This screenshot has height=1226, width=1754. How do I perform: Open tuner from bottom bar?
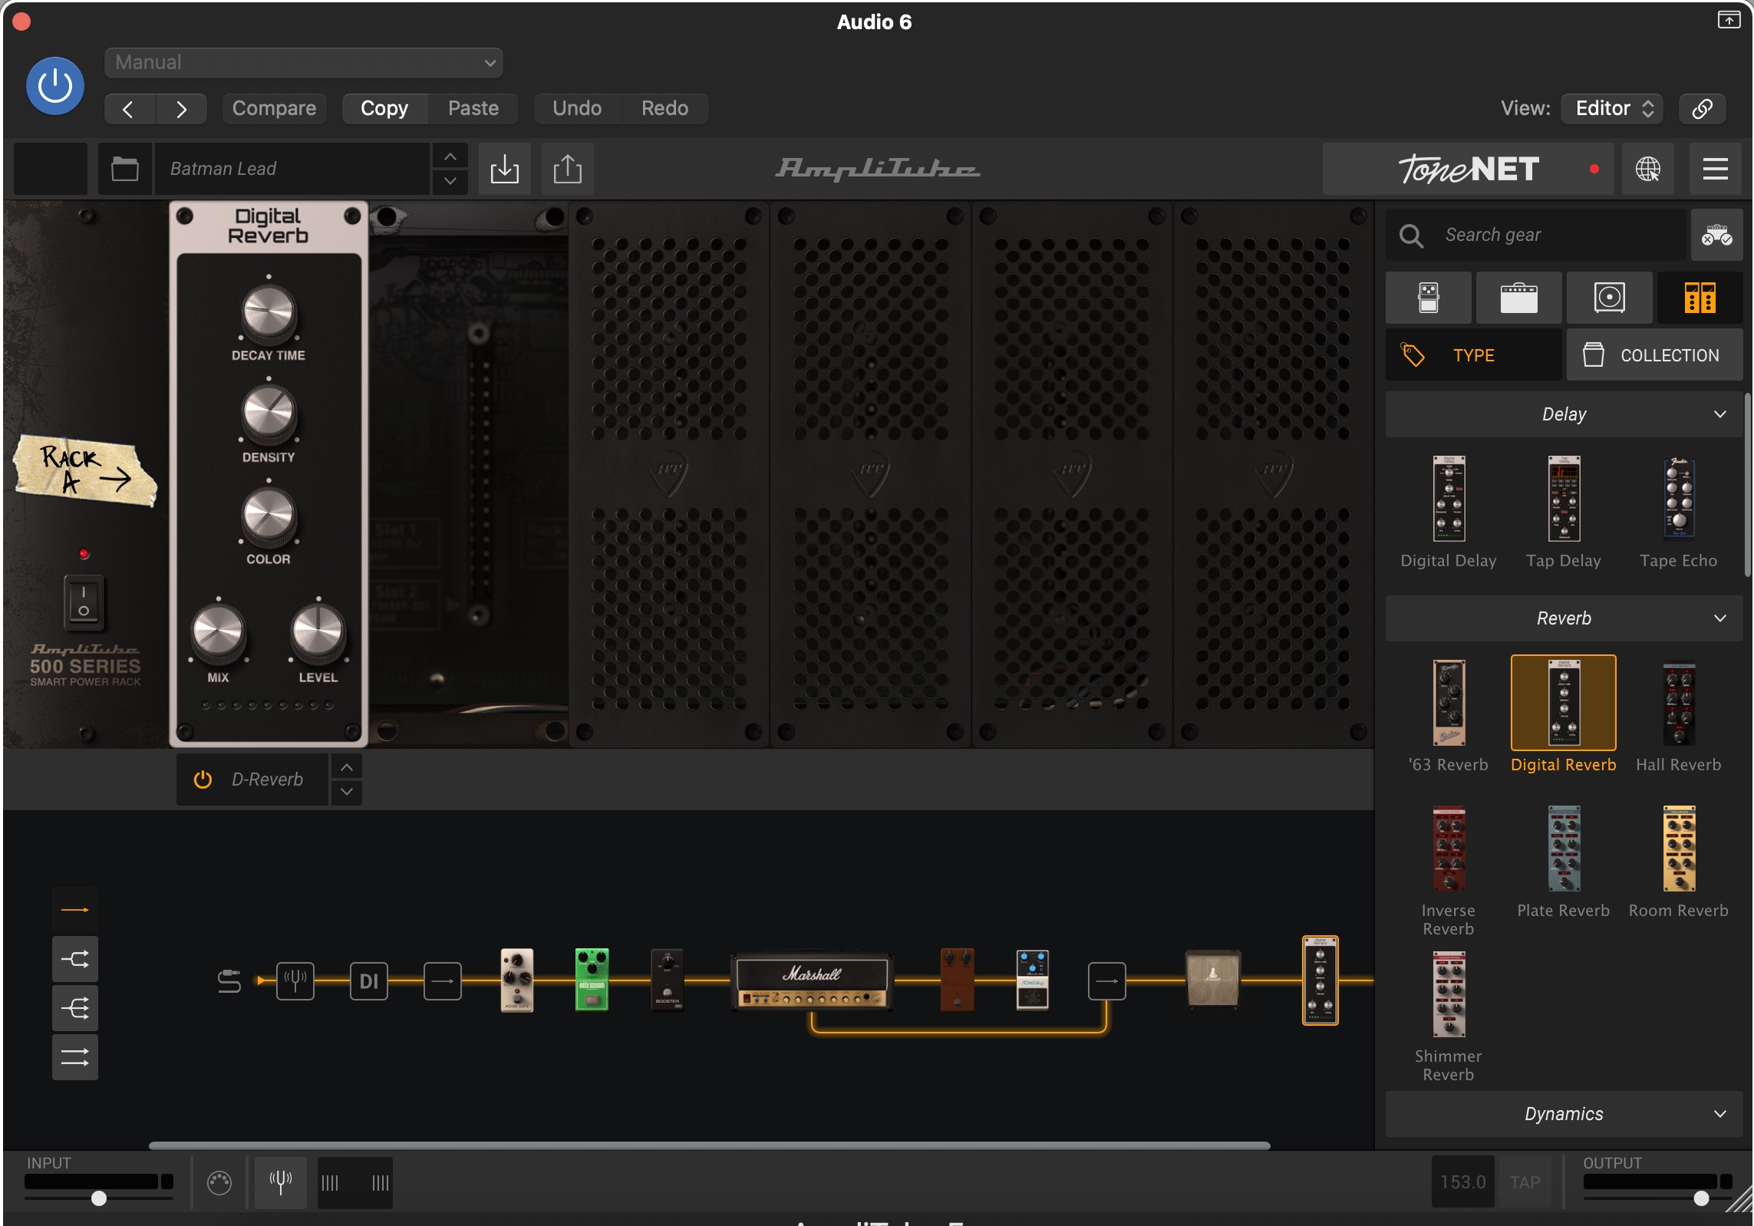pyautogui.click(x=281, y=1182)
